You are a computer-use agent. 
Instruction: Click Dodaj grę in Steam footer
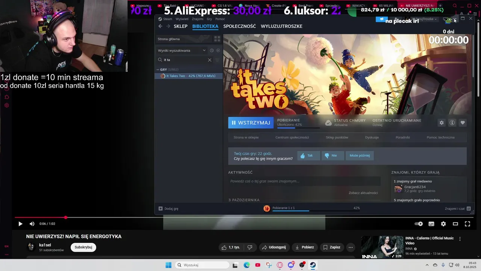[x=168, y=209]
